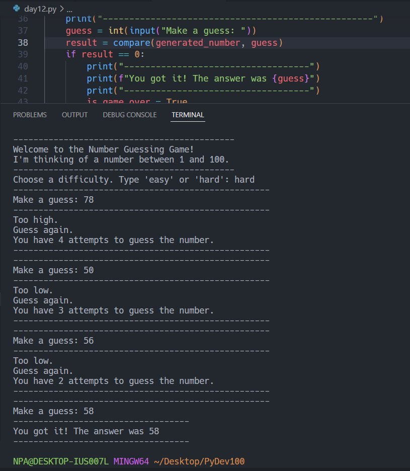Viewport: 410px width, 471px height.
Task: Switch to the PROBLEMS panel tab
Action: coord(30,115)
